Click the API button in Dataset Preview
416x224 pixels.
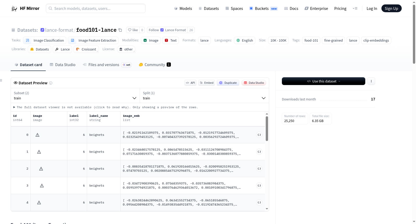(190, 83)
